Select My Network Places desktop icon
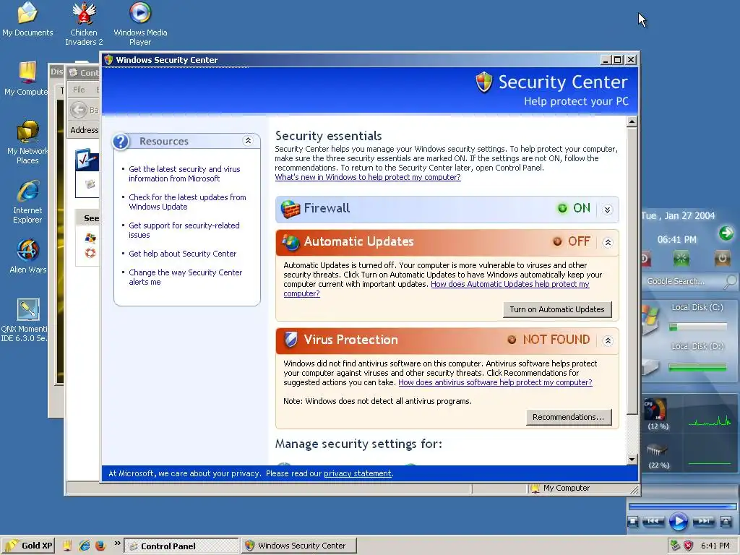The height and width of the screenshot is (555, 740). [x=27, y=142]
